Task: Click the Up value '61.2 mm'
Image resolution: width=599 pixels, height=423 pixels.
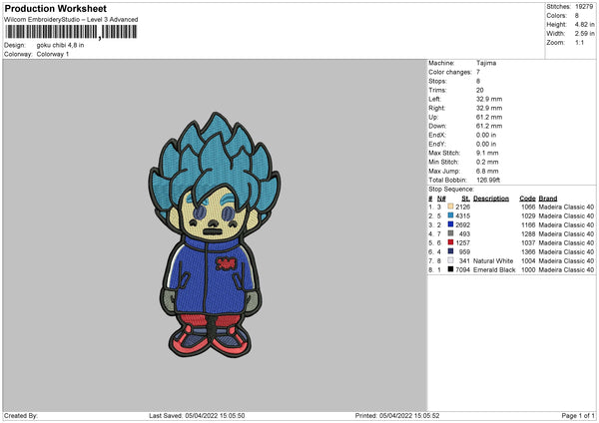Action: 489,117
